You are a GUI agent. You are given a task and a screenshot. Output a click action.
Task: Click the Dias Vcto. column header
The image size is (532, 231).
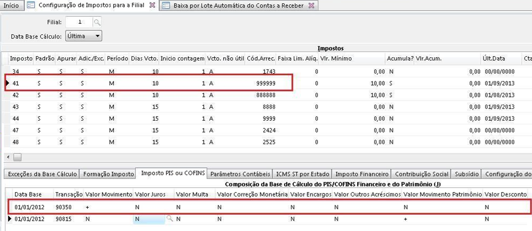tap(144, 58)
